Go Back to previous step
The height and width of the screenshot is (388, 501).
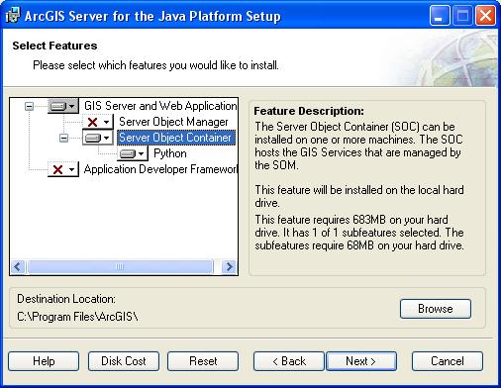289,361
